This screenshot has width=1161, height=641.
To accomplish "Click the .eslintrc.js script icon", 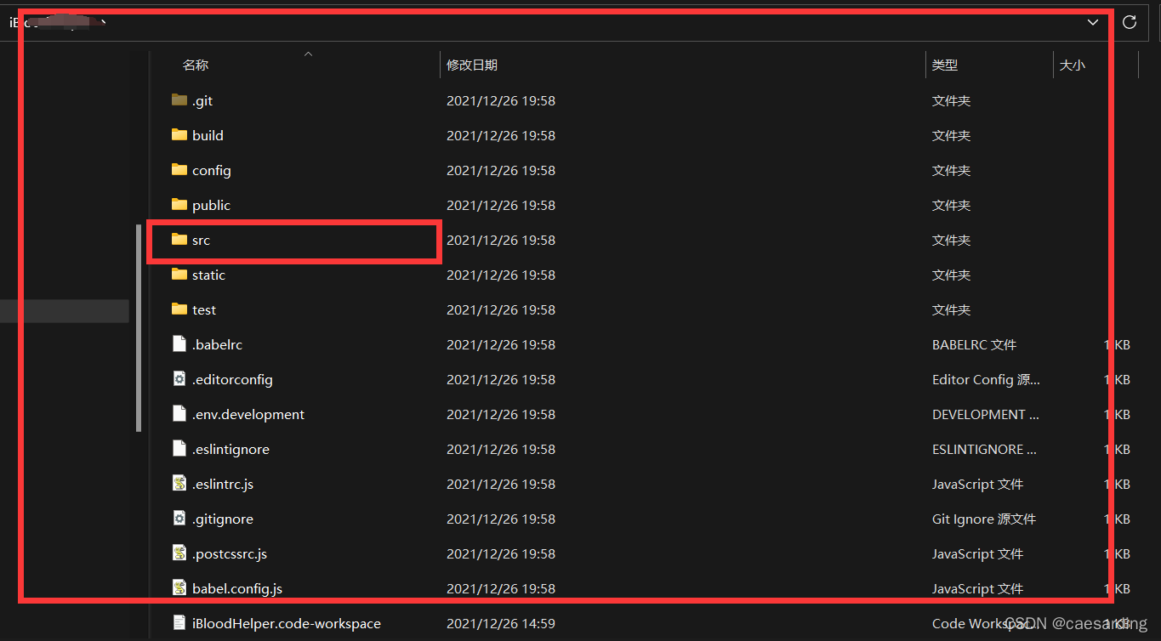I will [x=179, y=484].
